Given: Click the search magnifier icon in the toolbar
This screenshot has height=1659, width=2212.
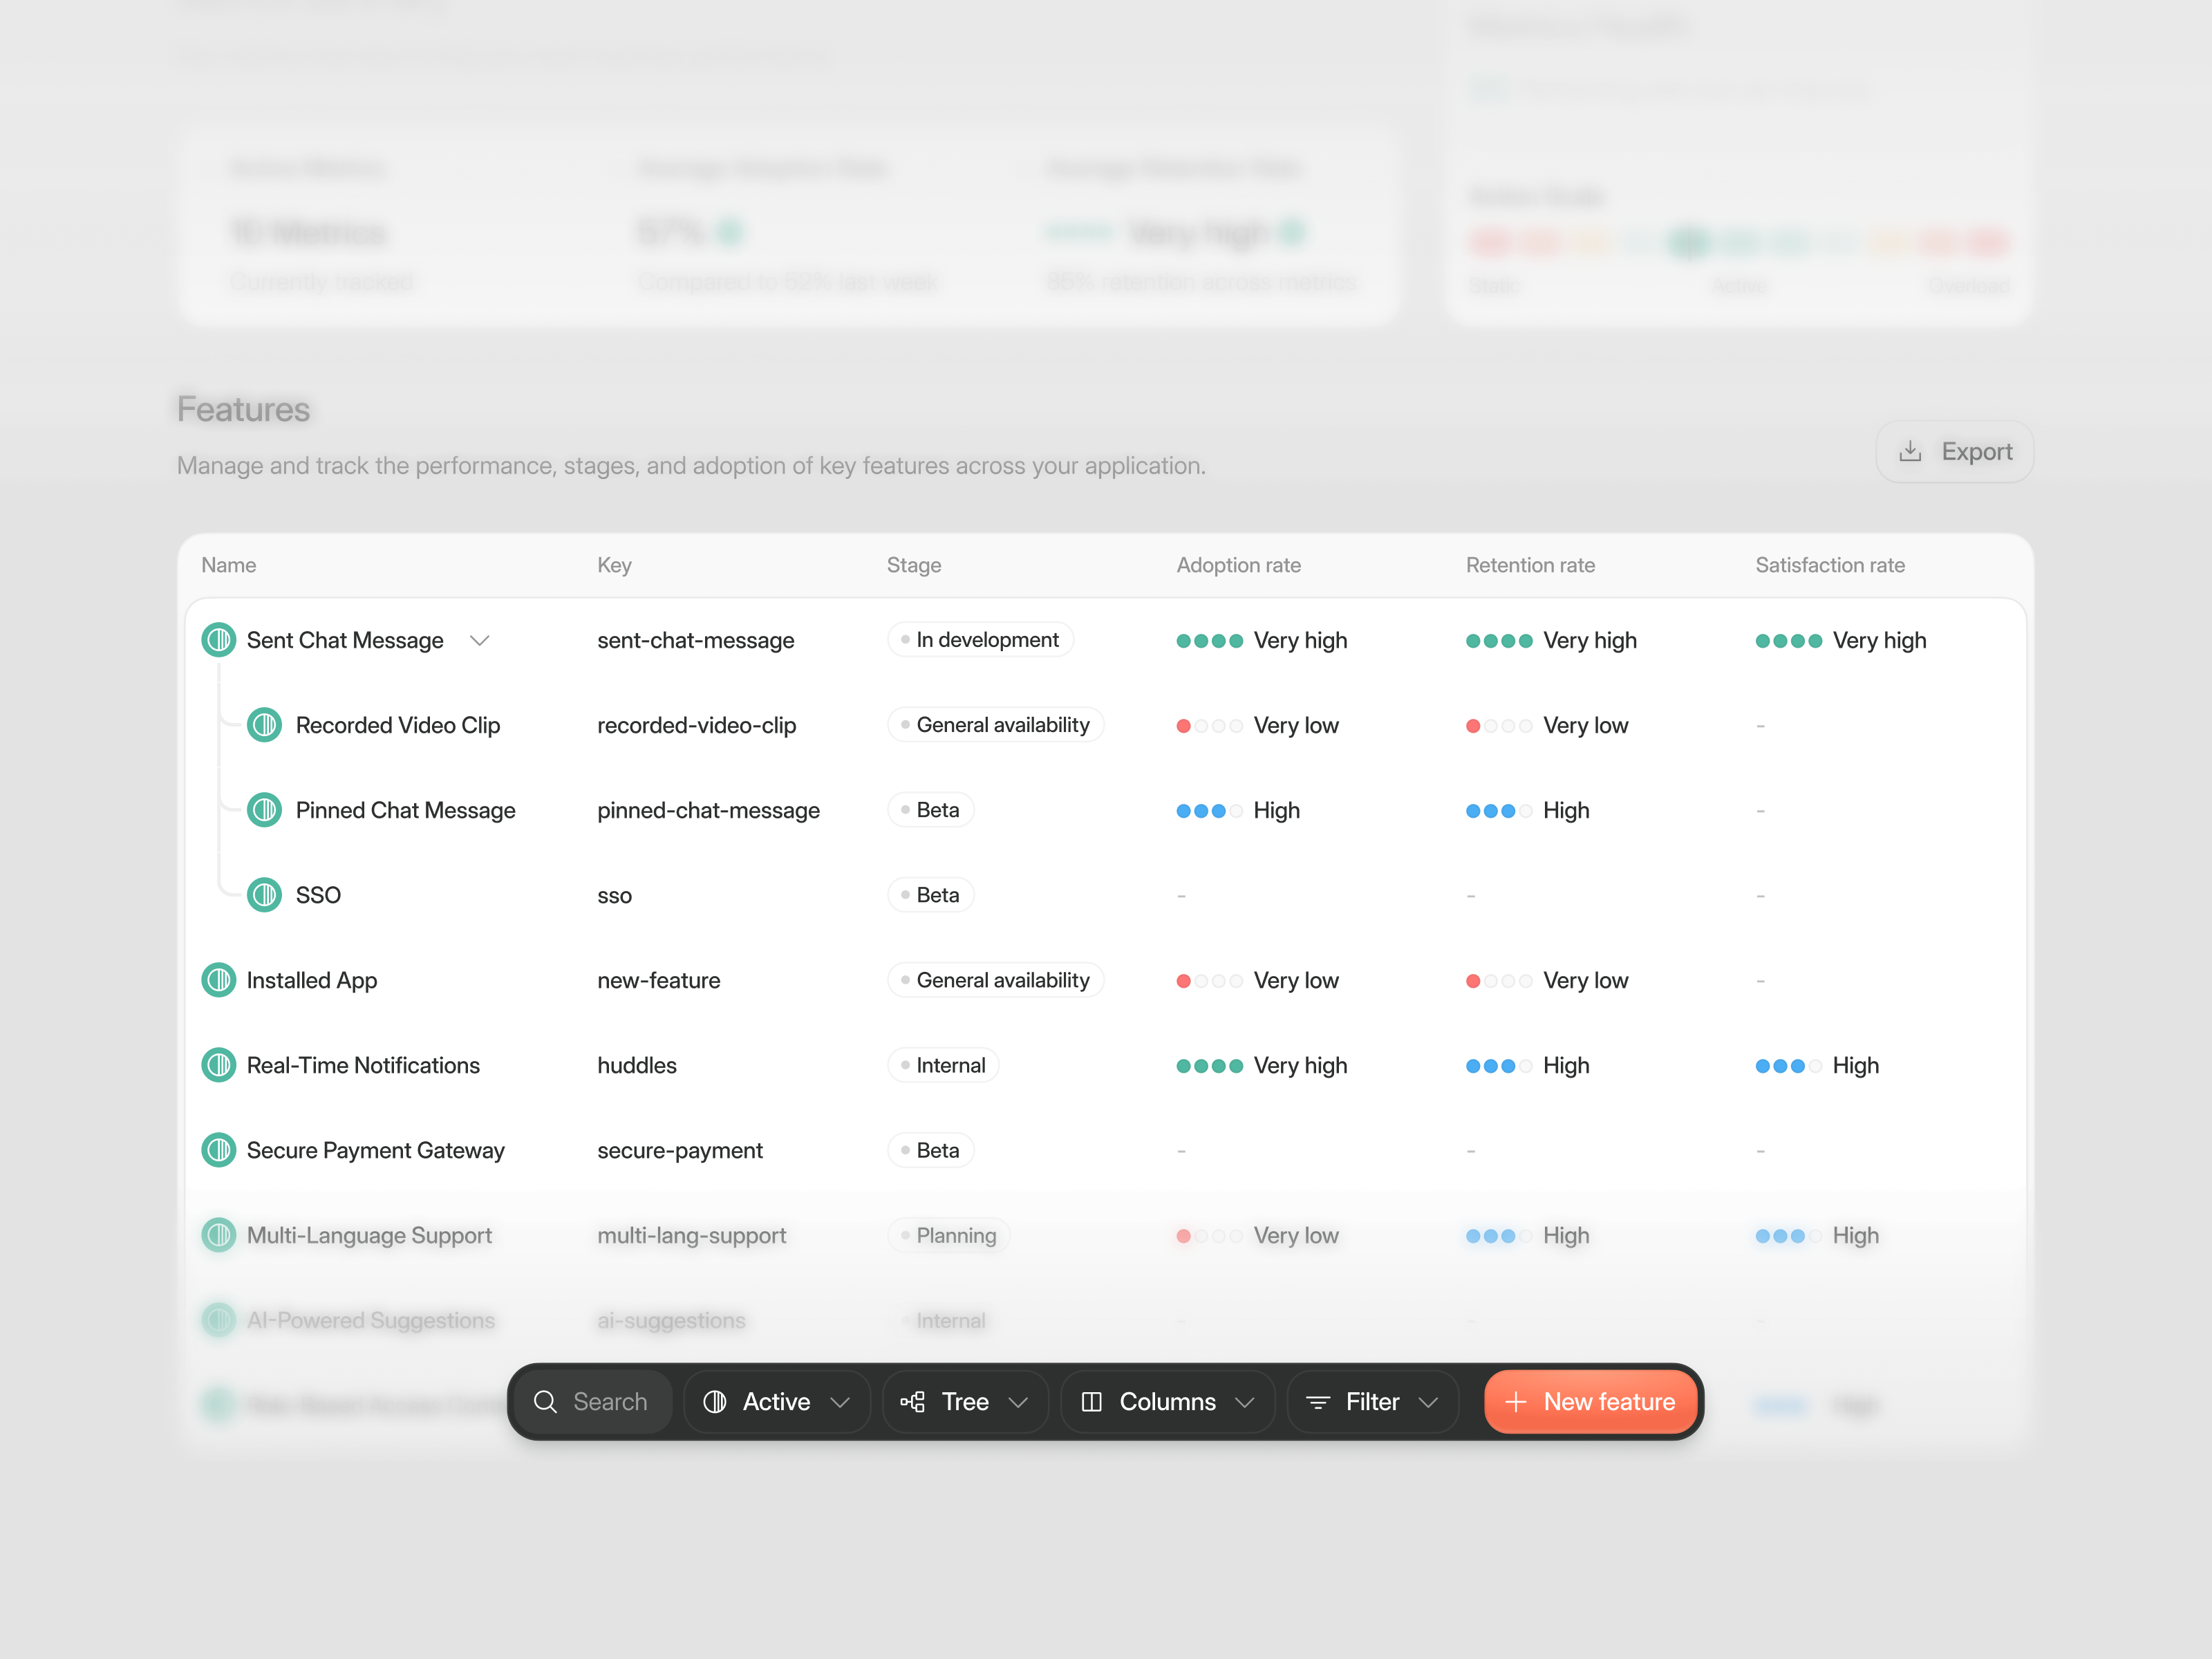Looking at the screenshot, I should pyautogui.click(x=546, y=1401).
